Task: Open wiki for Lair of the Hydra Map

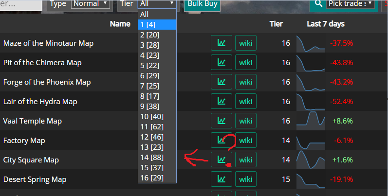Action: [x=246, y=101]
